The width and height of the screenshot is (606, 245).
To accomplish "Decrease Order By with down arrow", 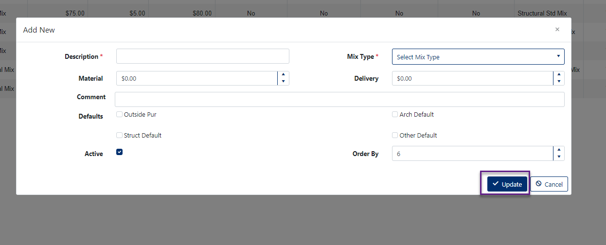I will [x=559, y=157].
